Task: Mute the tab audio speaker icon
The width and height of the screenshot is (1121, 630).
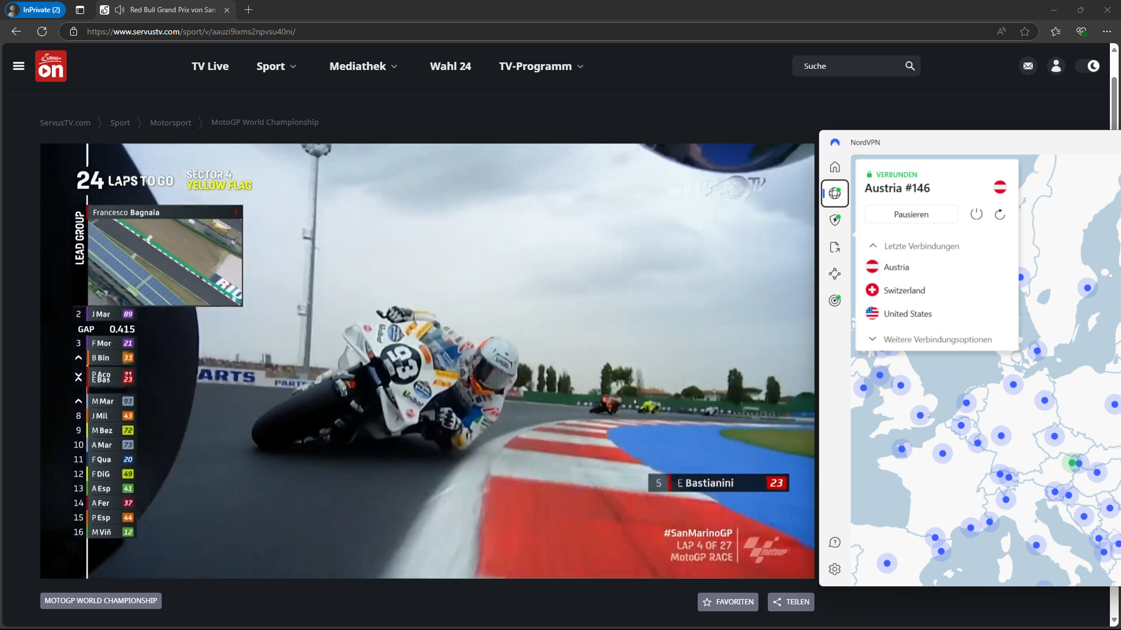Action: 120,10
